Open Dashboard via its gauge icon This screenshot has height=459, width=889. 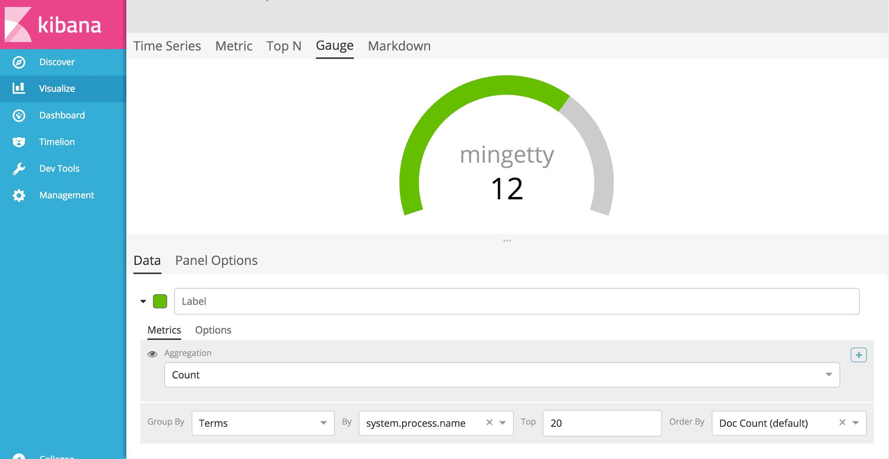(x=19, y=115)
